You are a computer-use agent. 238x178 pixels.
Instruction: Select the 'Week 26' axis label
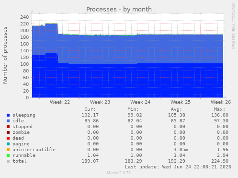[221, 102]
